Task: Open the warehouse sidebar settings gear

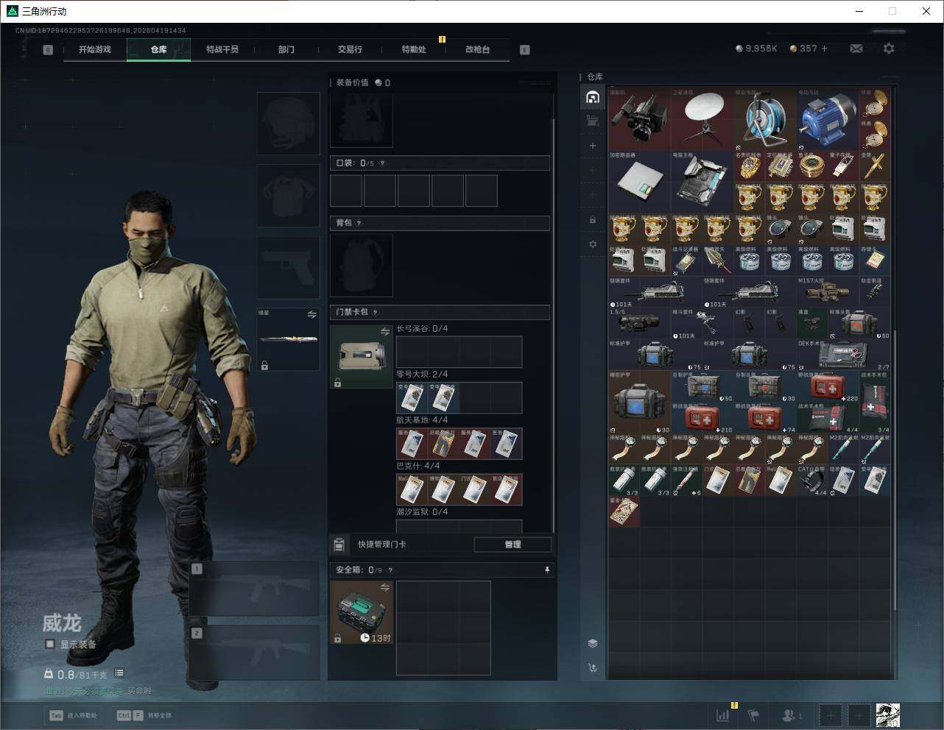Action: [x=593, y=244]
